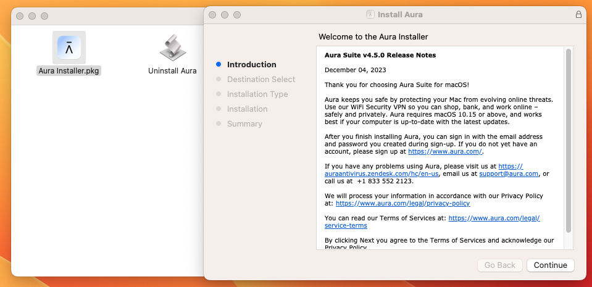
Task: Open the privacy-policy link
Action: (403, 203)
